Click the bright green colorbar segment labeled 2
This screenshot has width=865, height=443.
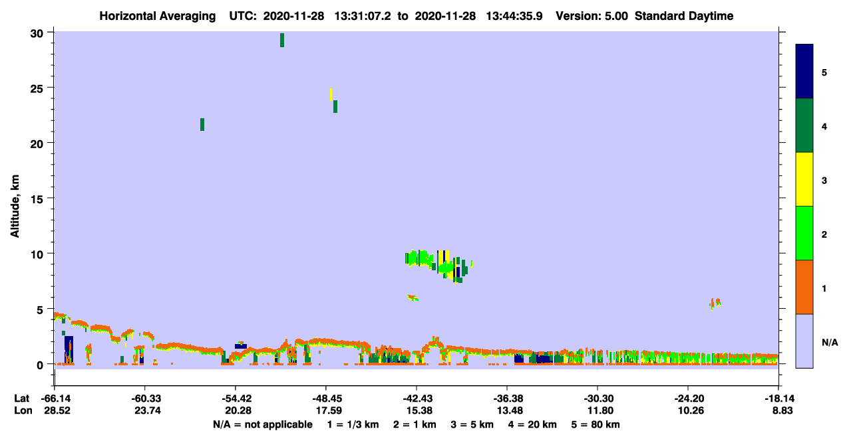pyautogui.click(x=804, y=233)
